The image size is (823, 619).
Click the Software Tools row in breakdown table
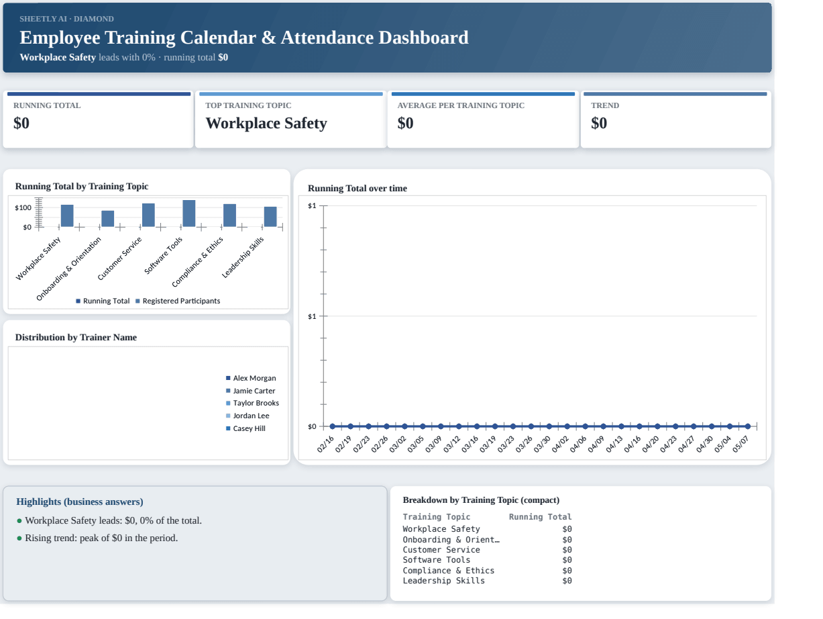488,560
